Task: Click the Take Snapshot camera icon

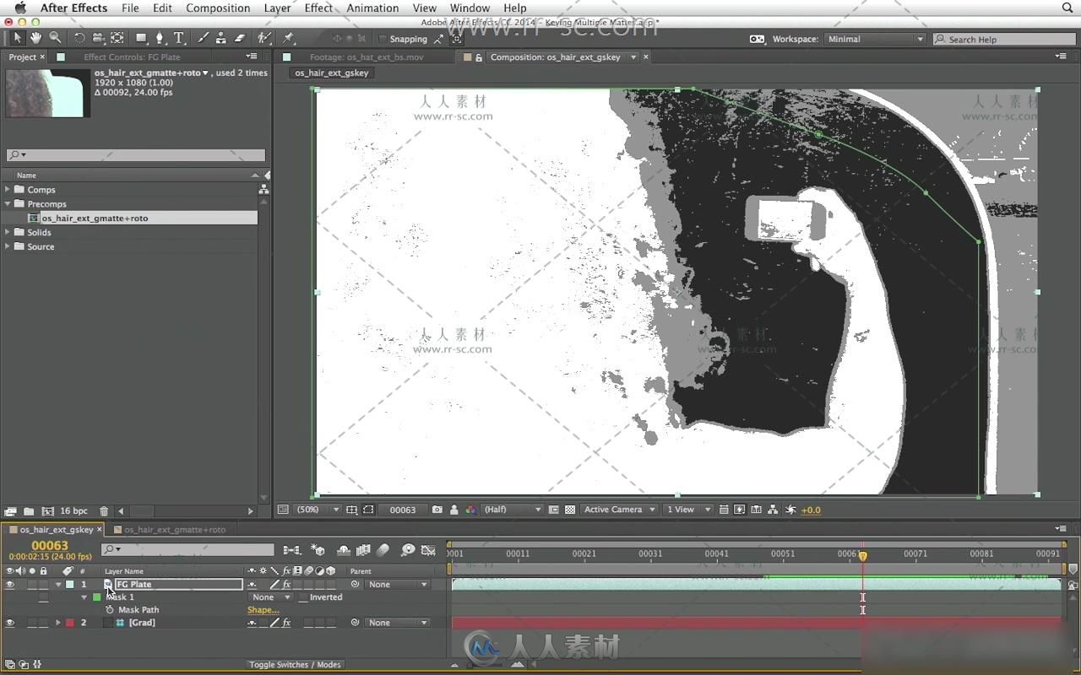Action: [437, 510]
